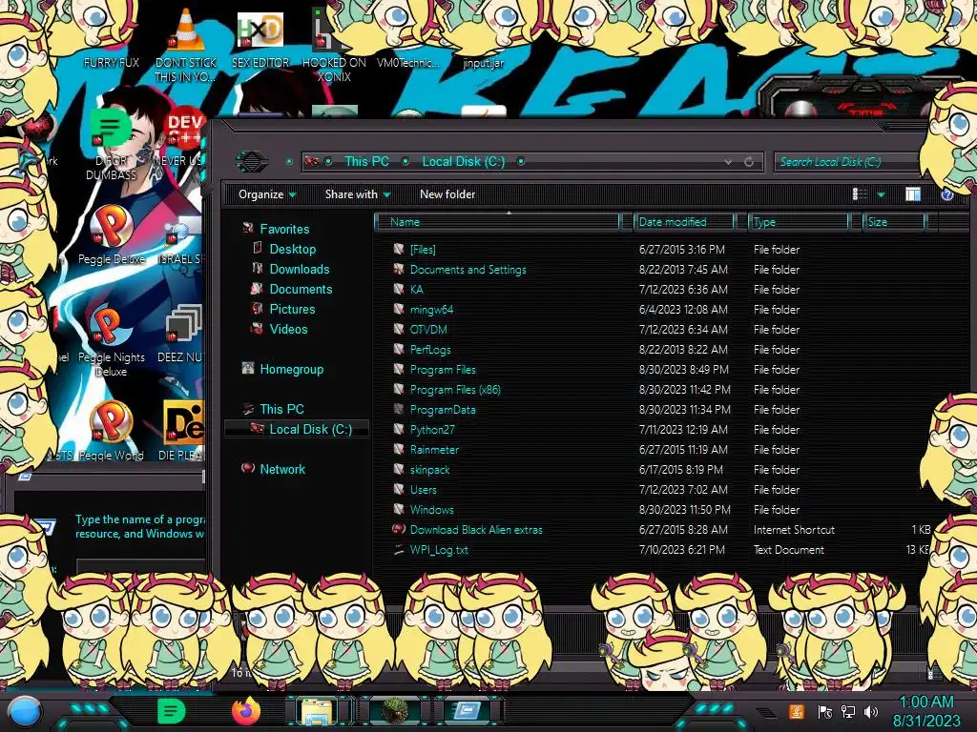Select Documents and Settings folder
977x732 pixels.
660,270
